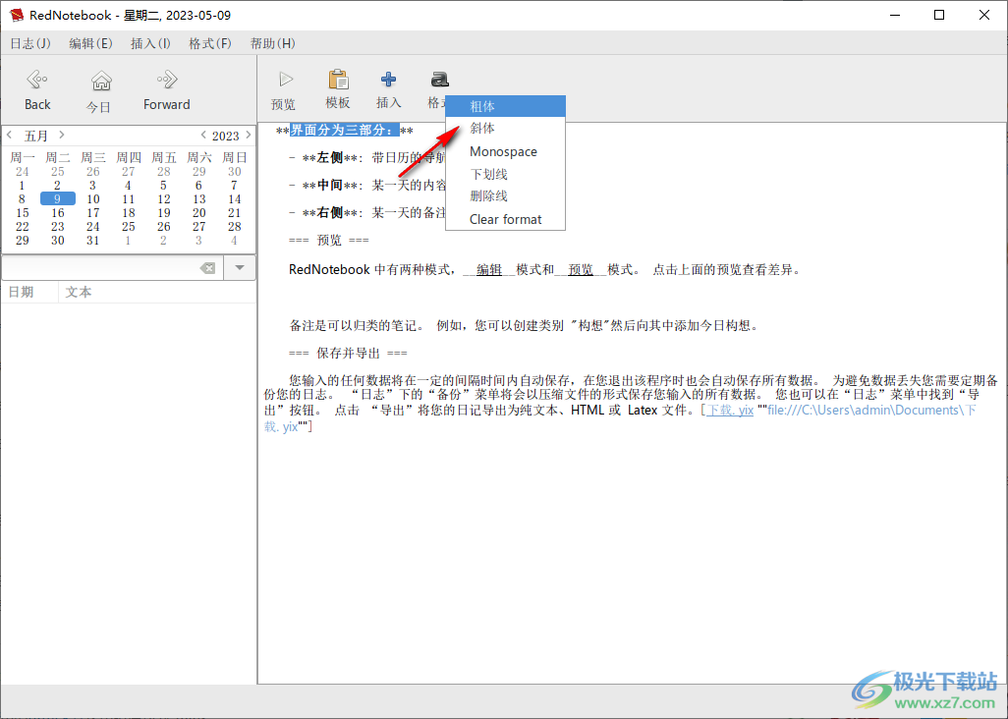Click RedNotebook app icon in title bar
This screenshot has height=719, width=1008.
tap(16, 15)
